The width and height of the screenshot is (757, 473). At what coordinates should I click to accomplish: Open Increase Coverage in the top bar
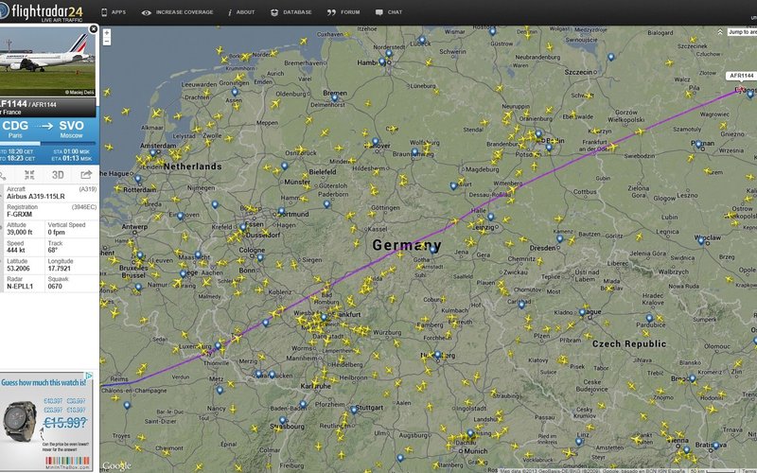click(177, 12)
